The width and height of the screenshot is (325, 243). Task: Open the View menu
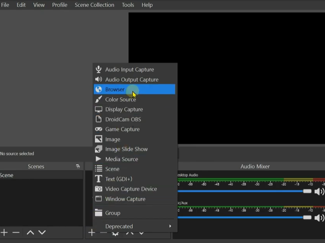point(39,5)
